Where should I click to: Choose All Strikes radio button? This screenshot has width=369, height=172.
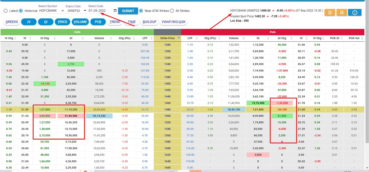(172, 11)
